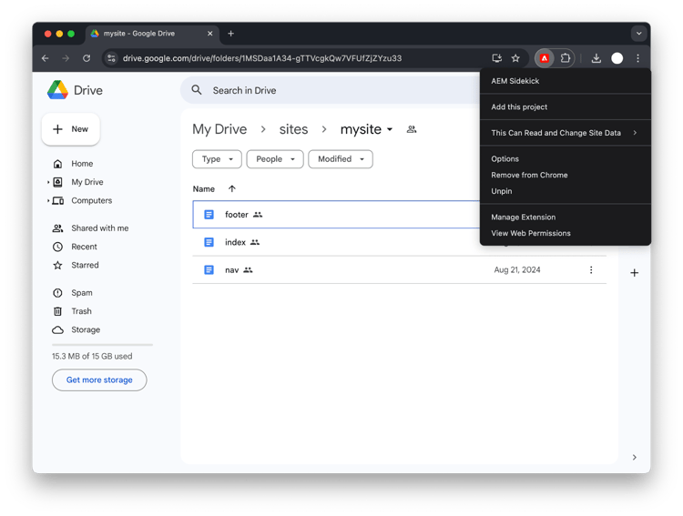Click the 'Get more storage' button
The height and width of the screenshot is (516, 683).
[x=99, y=379]
